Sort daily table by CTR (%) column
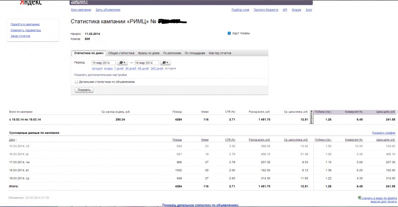This screenshot has width=398, height=207. click(x=230, y=140)
